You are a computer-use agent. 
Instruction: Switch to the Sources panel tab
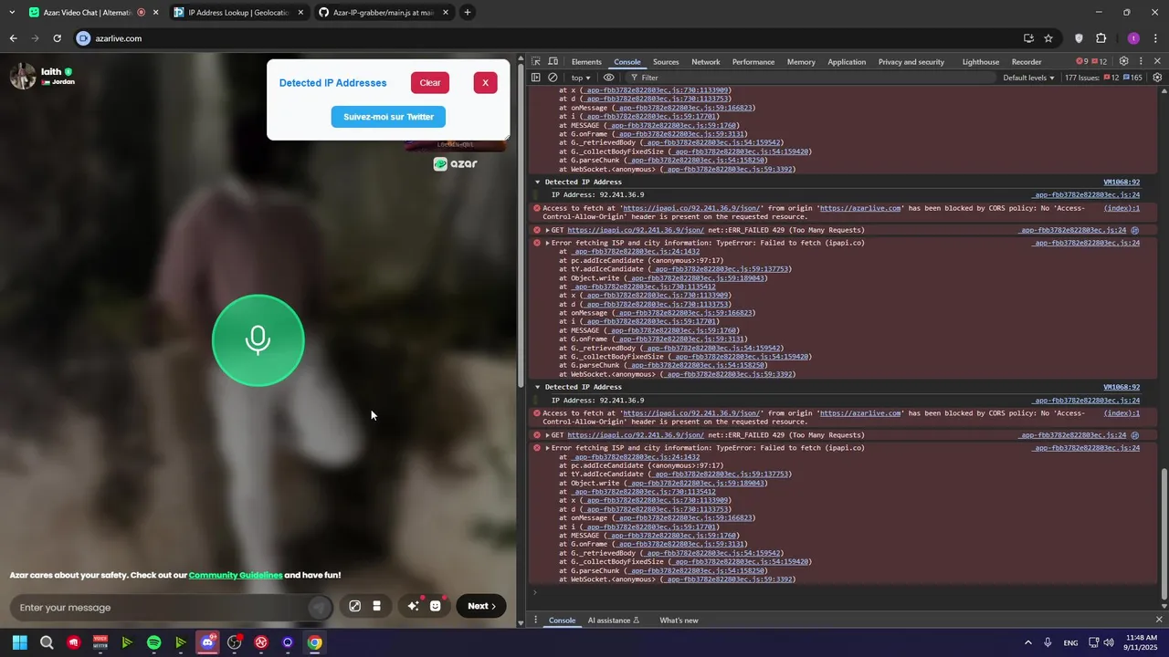click(666, 62)
